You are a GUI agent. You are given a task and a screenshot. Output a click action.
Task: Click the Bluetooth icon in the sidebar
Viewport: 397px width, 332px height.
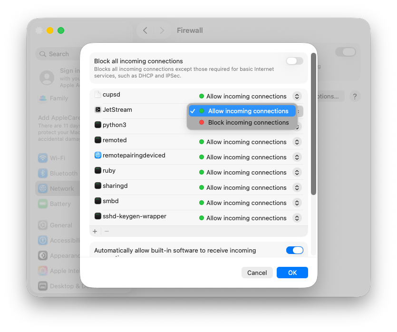pyautogui.click(x=43, y=173)
